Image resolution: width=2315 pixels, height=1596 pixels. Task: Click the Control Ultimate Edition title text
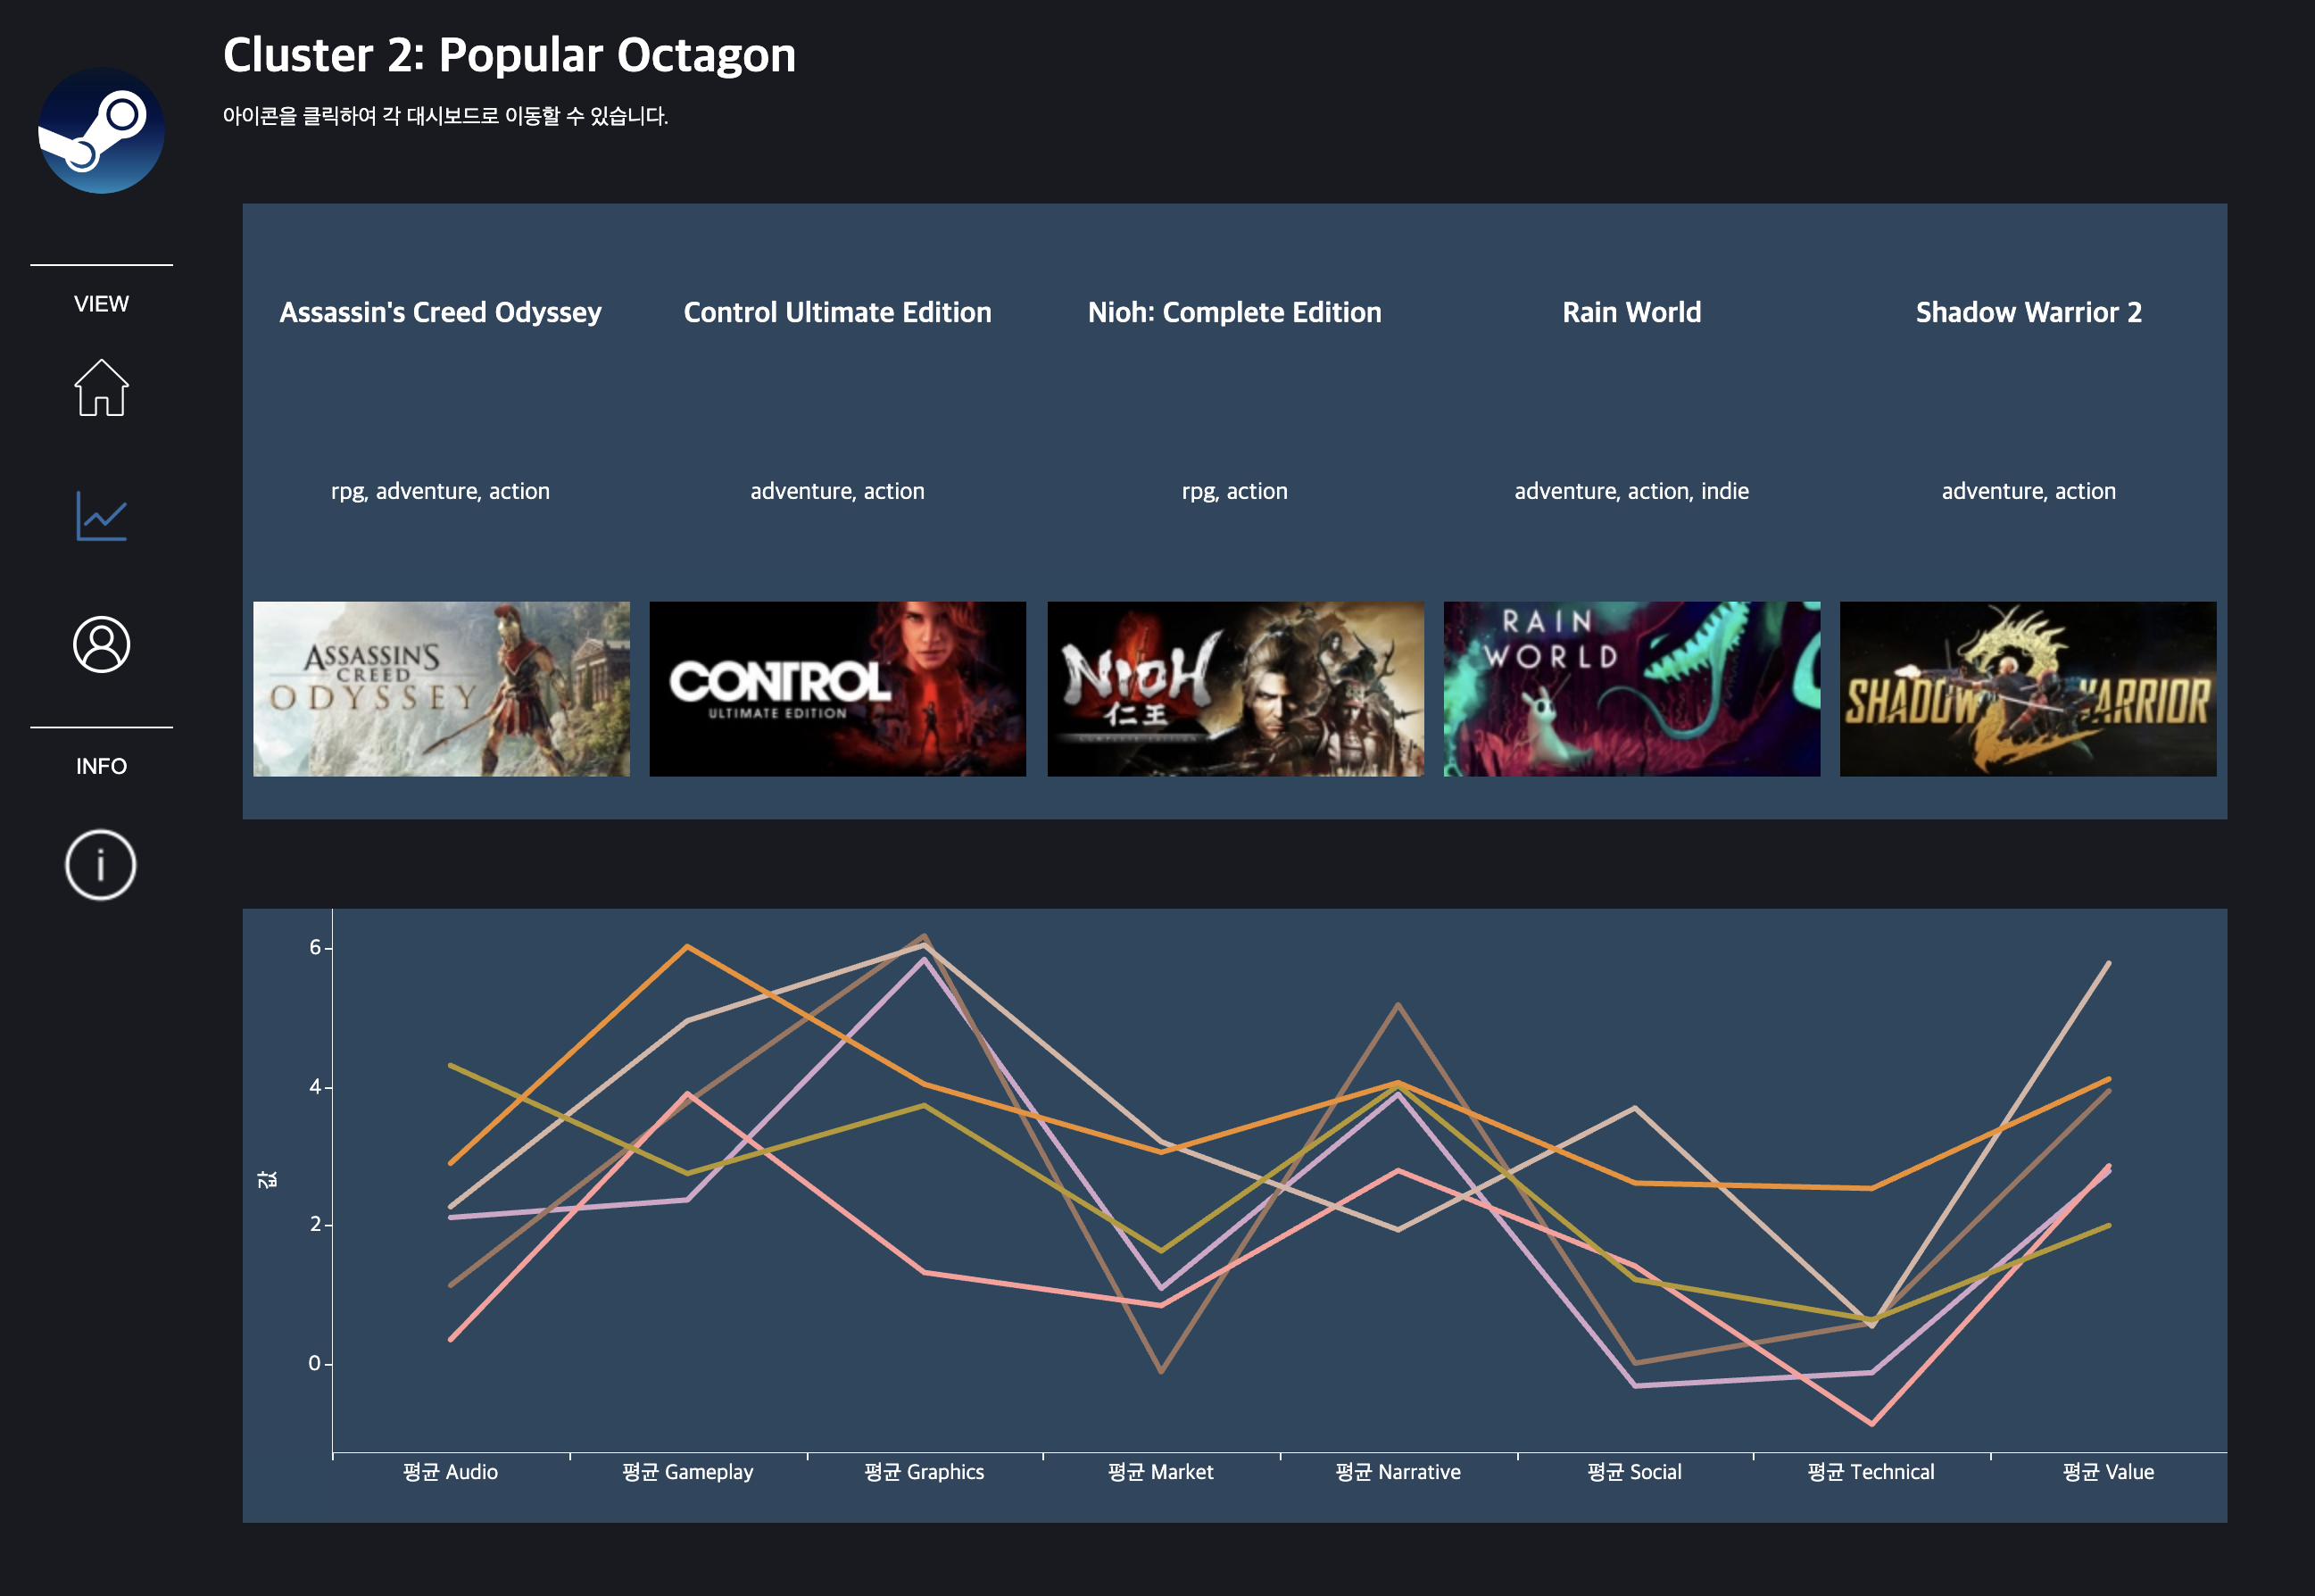(838, 312)
